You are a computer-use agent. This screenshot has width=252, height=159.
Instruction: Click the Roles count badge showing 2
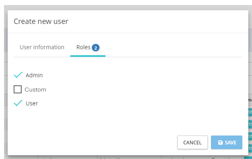point(96,48)
